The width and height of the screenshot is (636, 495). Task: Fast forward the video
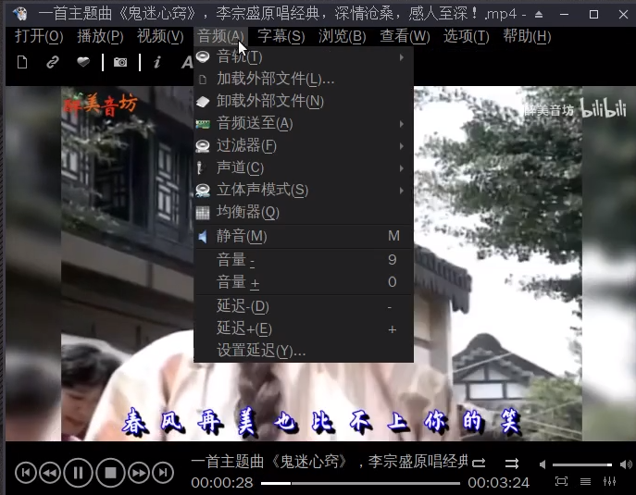[x=139, y=473]
